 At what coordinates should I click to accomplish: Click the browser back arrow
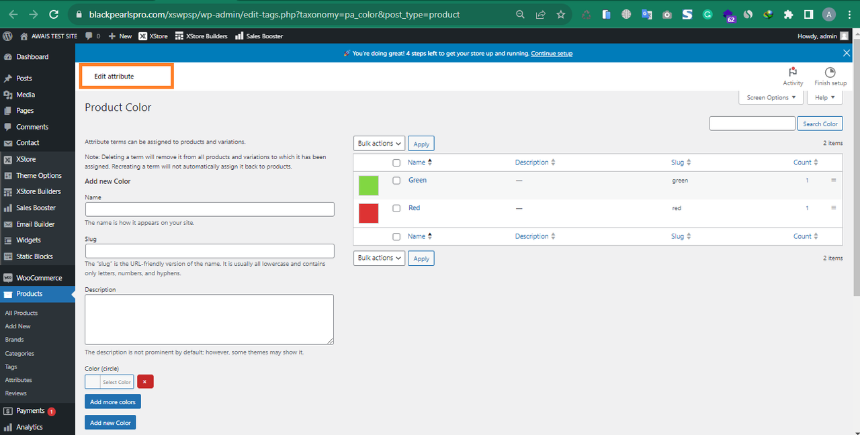13,14
